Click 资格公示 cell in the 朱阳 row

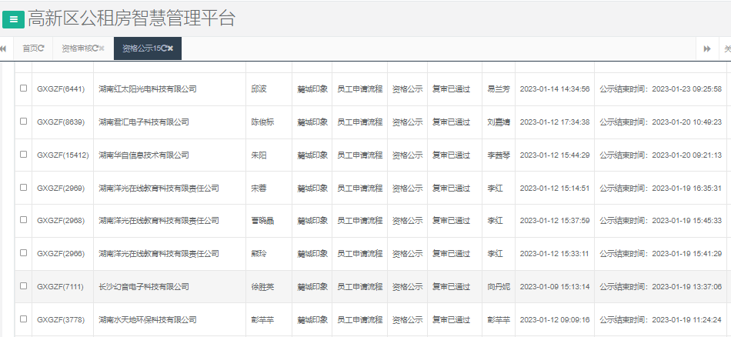pyautogui.click(x=408, y=155)
